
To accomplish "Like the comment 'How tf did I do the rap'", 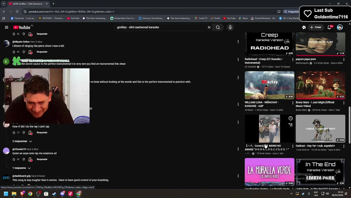I will (14, 133).
